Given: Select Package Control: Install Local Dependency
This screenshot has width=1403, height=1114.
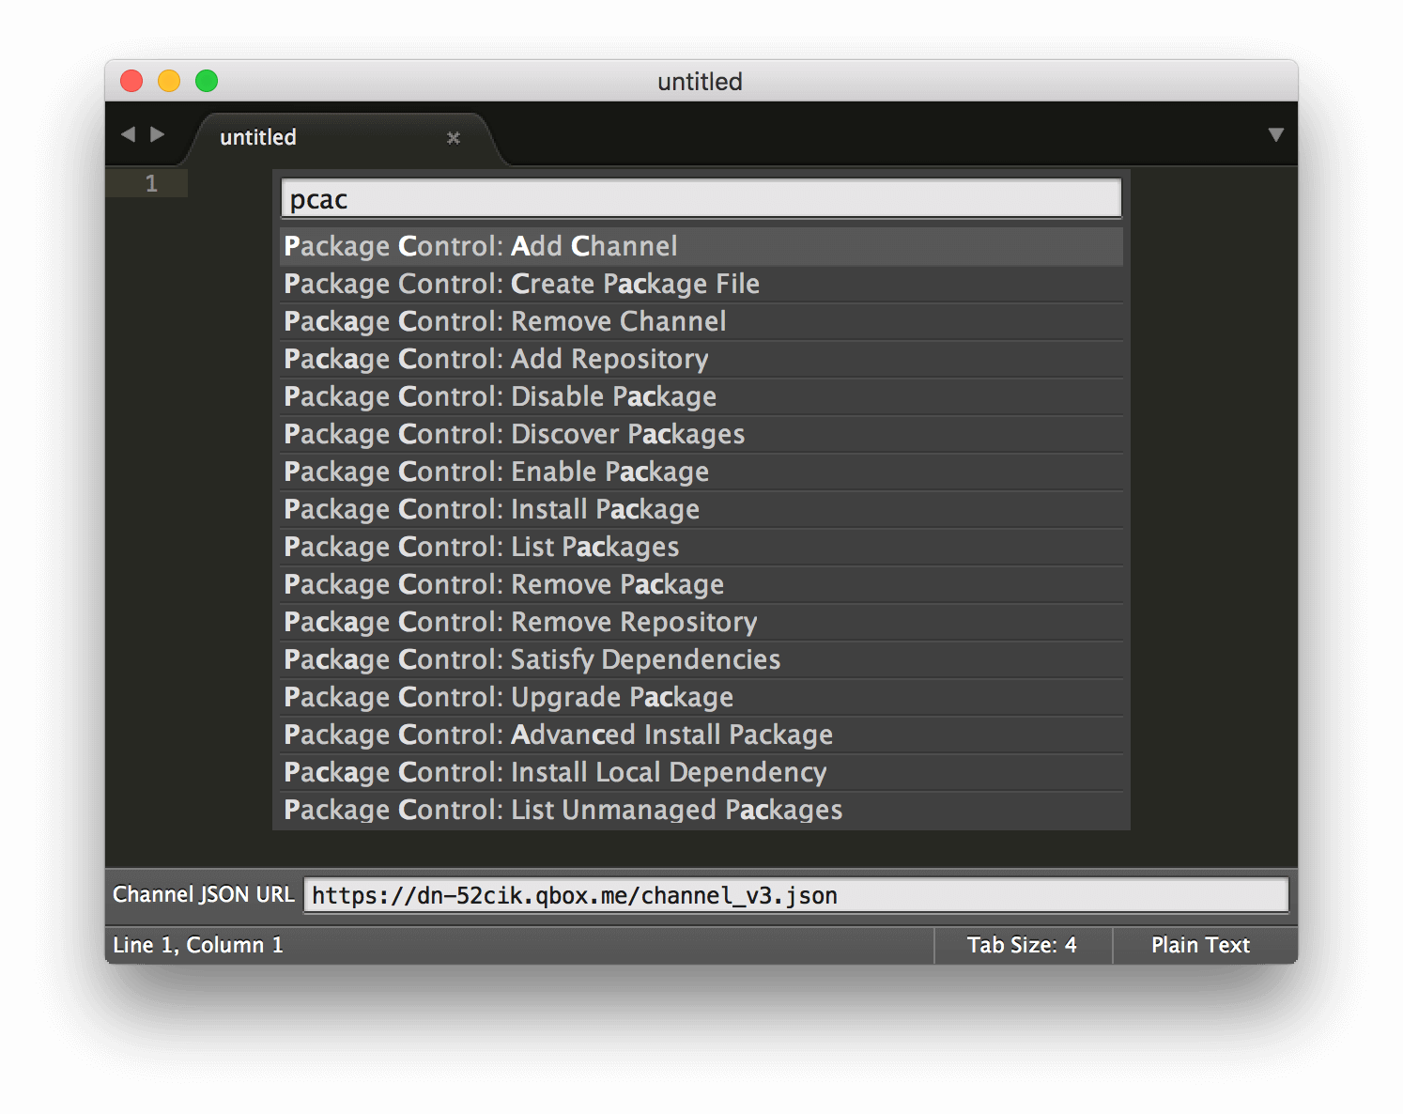Looking at the screenshot, I should pos(701,772).
